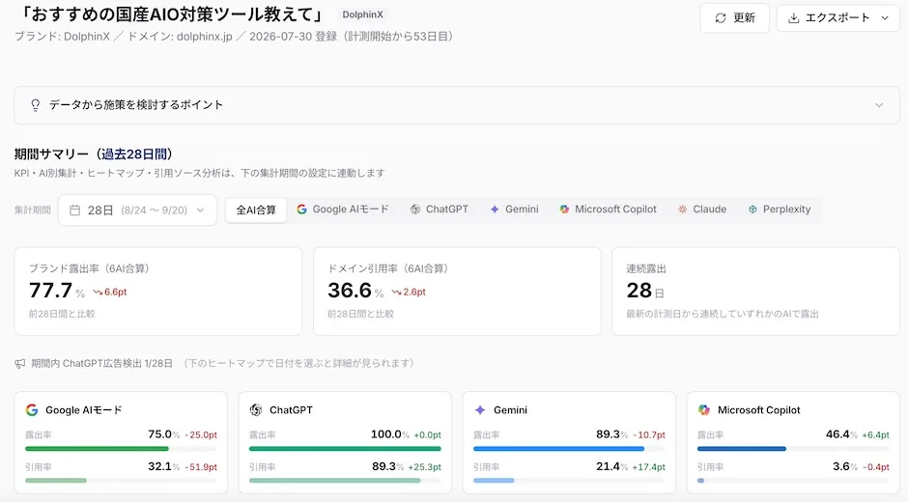908x502 pixels.
Task: Click the Google logo on the Google AIモード card
Action: pos(32,410)
